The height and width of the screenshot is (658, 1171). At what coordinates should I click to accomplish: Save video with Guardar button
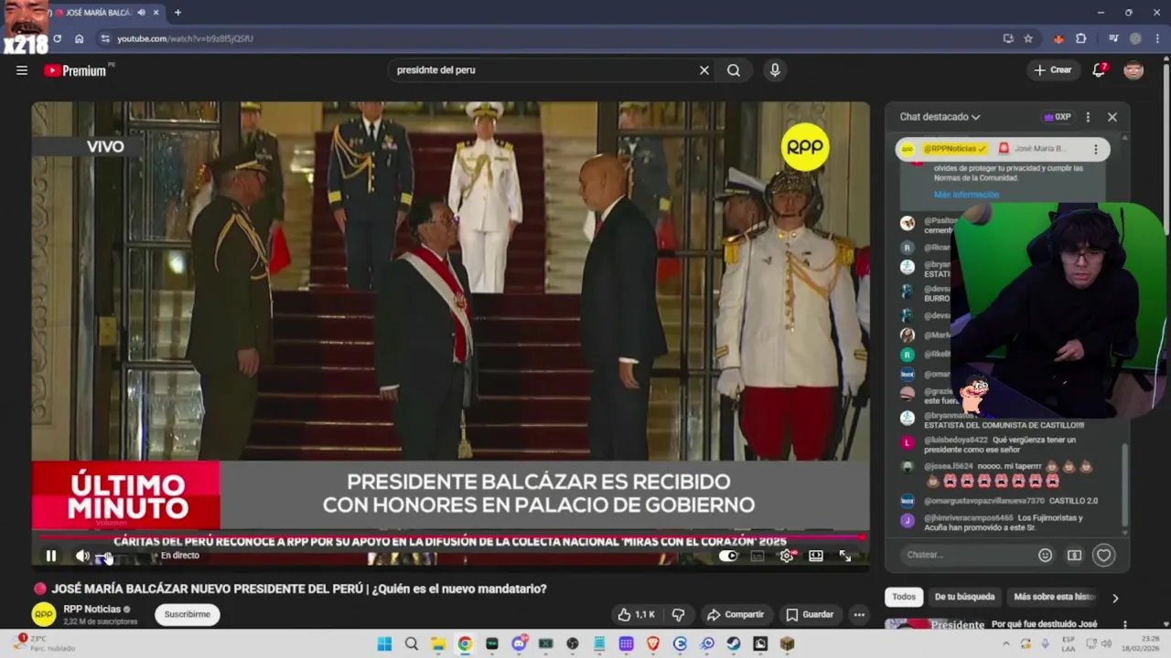click(810, 615)
